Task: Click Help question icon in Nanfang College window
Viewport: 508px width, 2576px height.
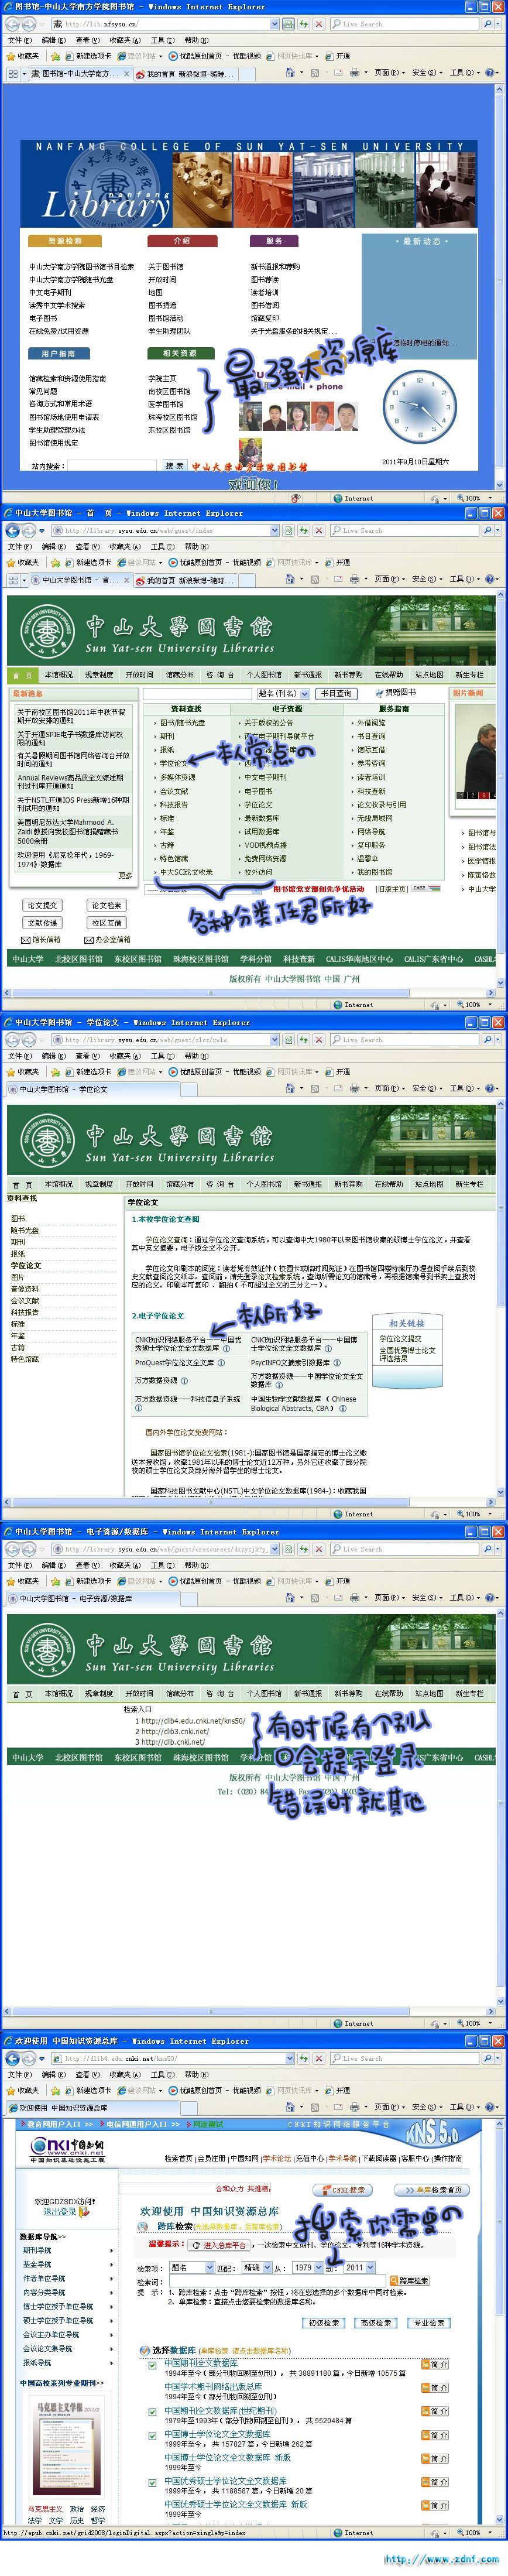Action: (490, 73)
